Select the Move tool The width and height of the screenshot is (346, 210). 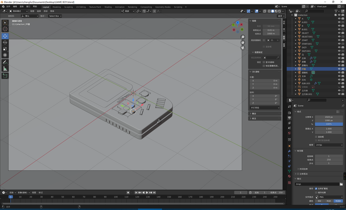pos(5,36)
